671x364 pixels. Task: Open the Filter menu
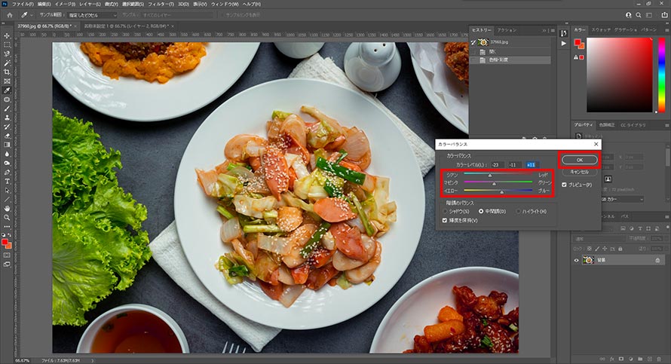(161, 4)
